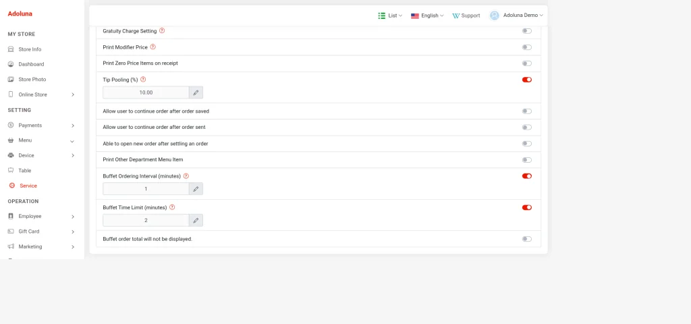This screenshot has height=324, width=691.
Task: Click pencil edit icon for Buffet Time Limit
Action: [196, 221]
